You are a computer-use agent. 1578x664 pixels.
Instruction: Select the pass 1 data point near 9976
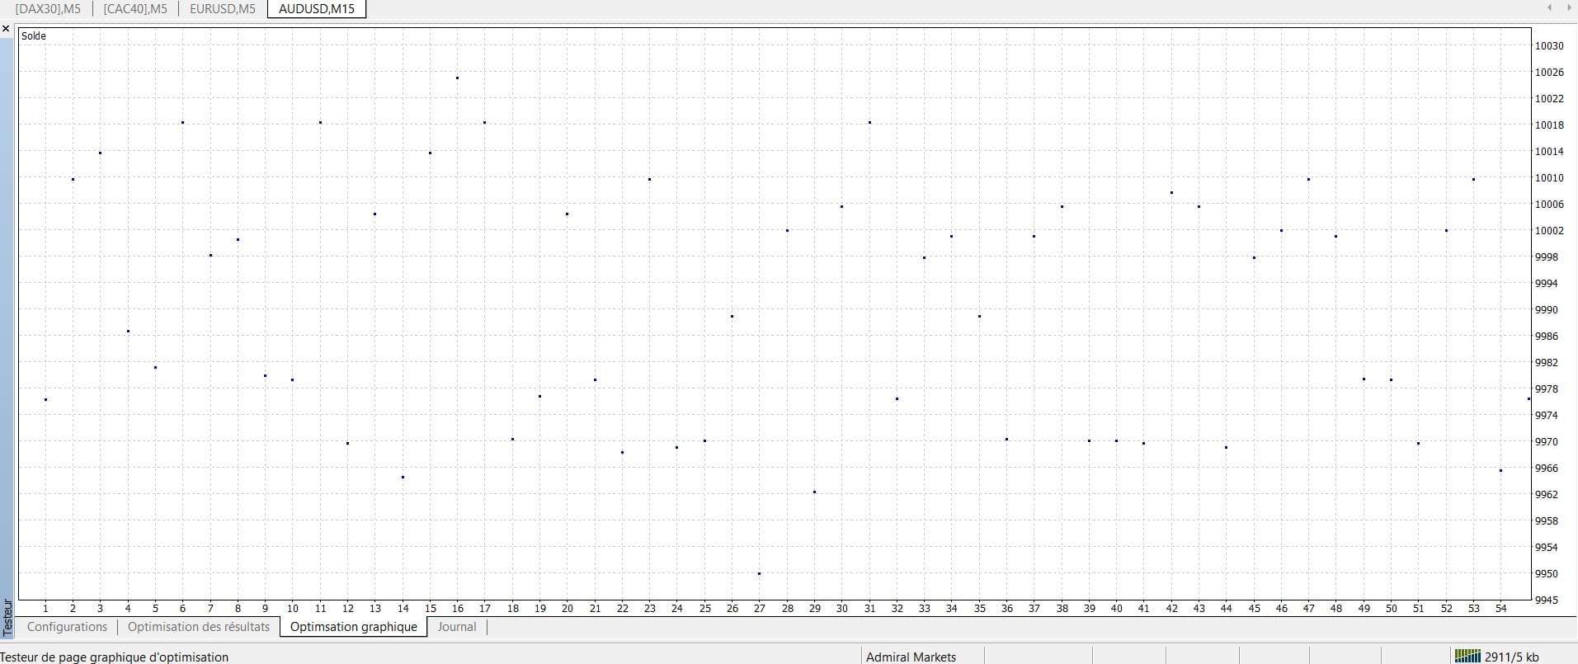tap(45, 399)
